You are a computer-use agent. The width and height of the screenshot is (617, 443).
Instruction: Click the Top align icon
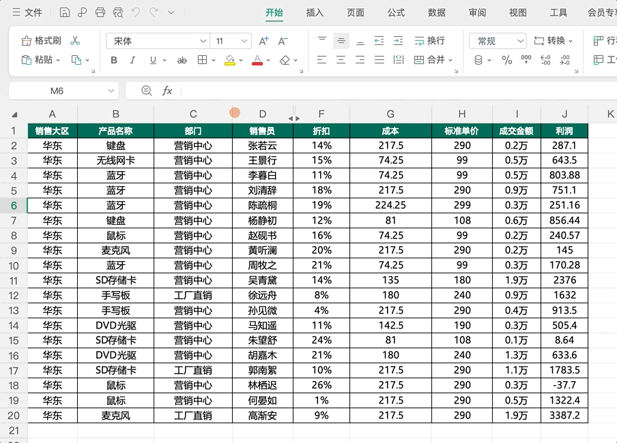pos(322,40)
